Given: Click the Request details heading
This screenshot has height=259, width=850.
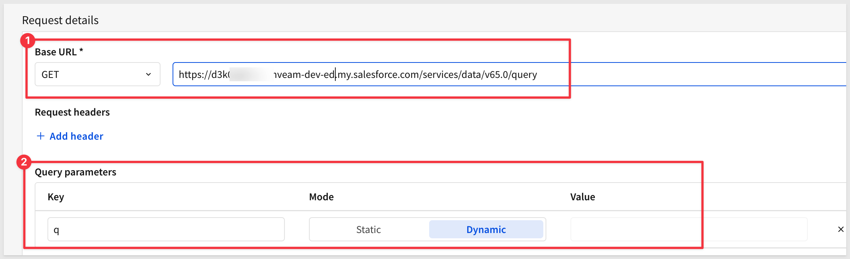Looking at the screenshot, I should point(60,20).
